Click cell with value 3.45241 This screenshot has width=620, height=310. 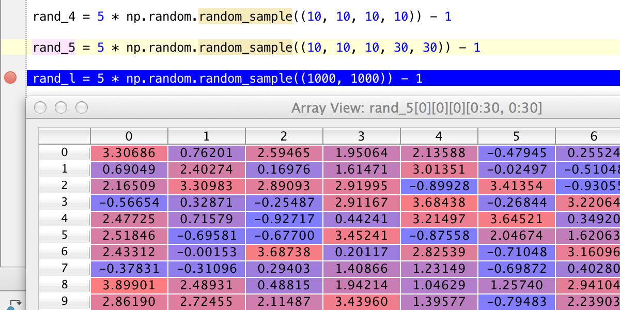362,236
